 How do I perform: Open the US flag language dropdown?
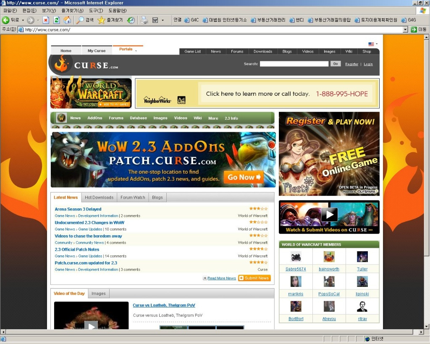[372, 44]
